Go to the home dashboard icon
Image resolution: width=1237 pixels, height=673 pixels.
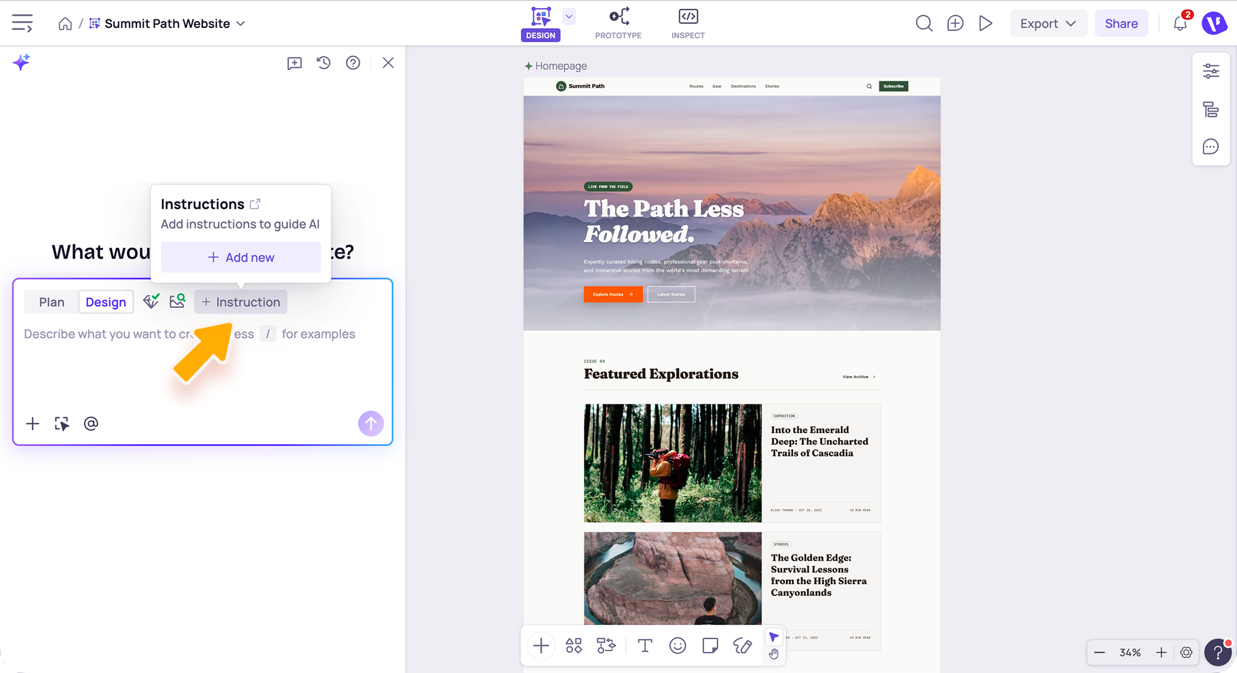[x=65, y=23]
